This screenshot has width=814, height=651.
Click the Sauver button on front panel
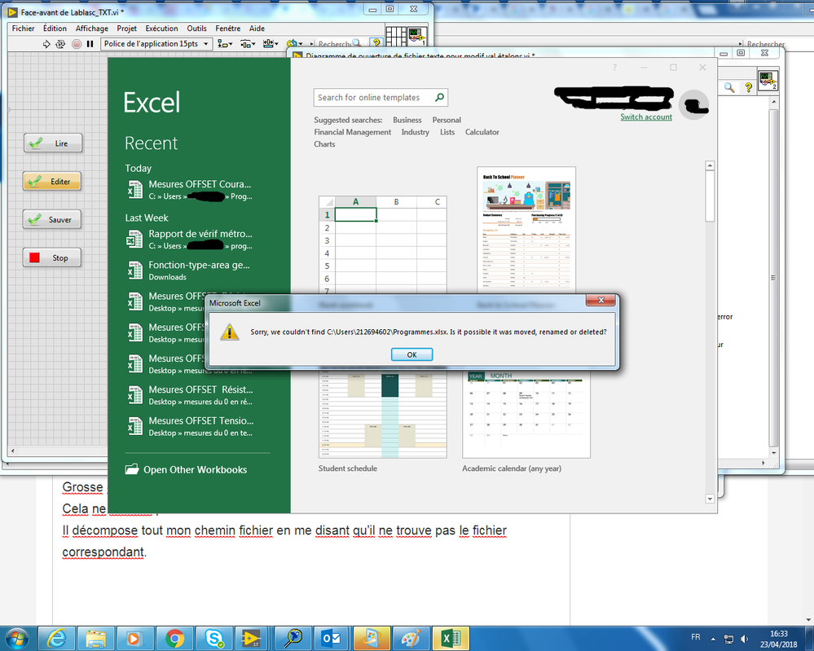pyautogui.click(x=52, y=220)
